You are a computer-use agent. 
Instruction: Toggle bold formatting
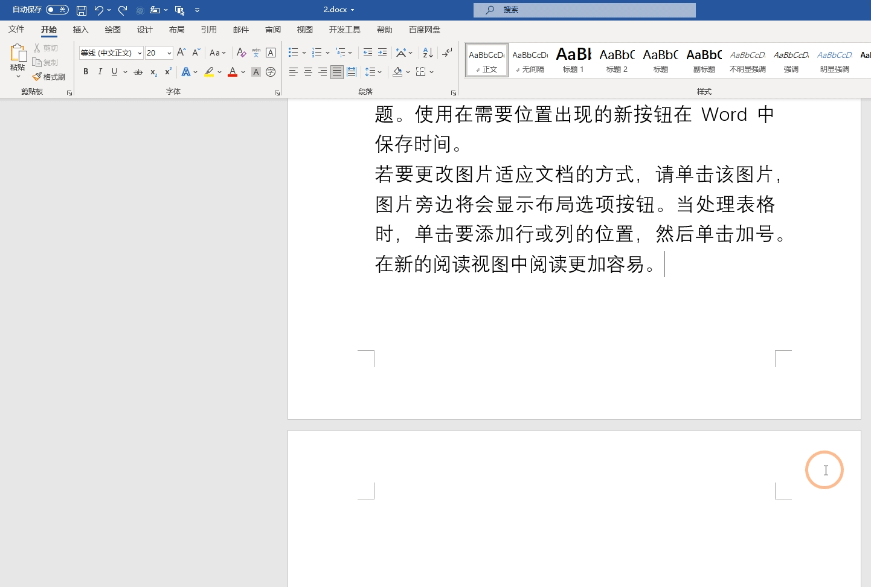pyautogui.click(x=85, y=72)
